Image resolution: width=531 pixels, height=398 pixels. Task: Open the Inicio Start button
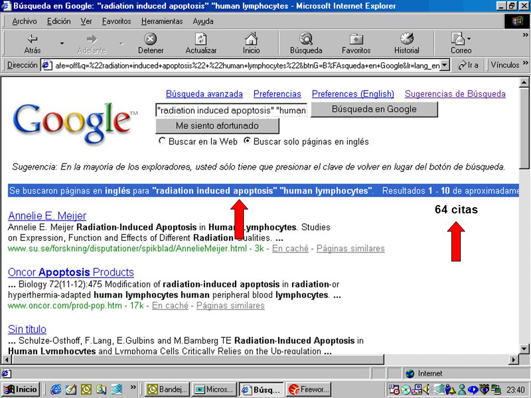(x=21, y=390)
